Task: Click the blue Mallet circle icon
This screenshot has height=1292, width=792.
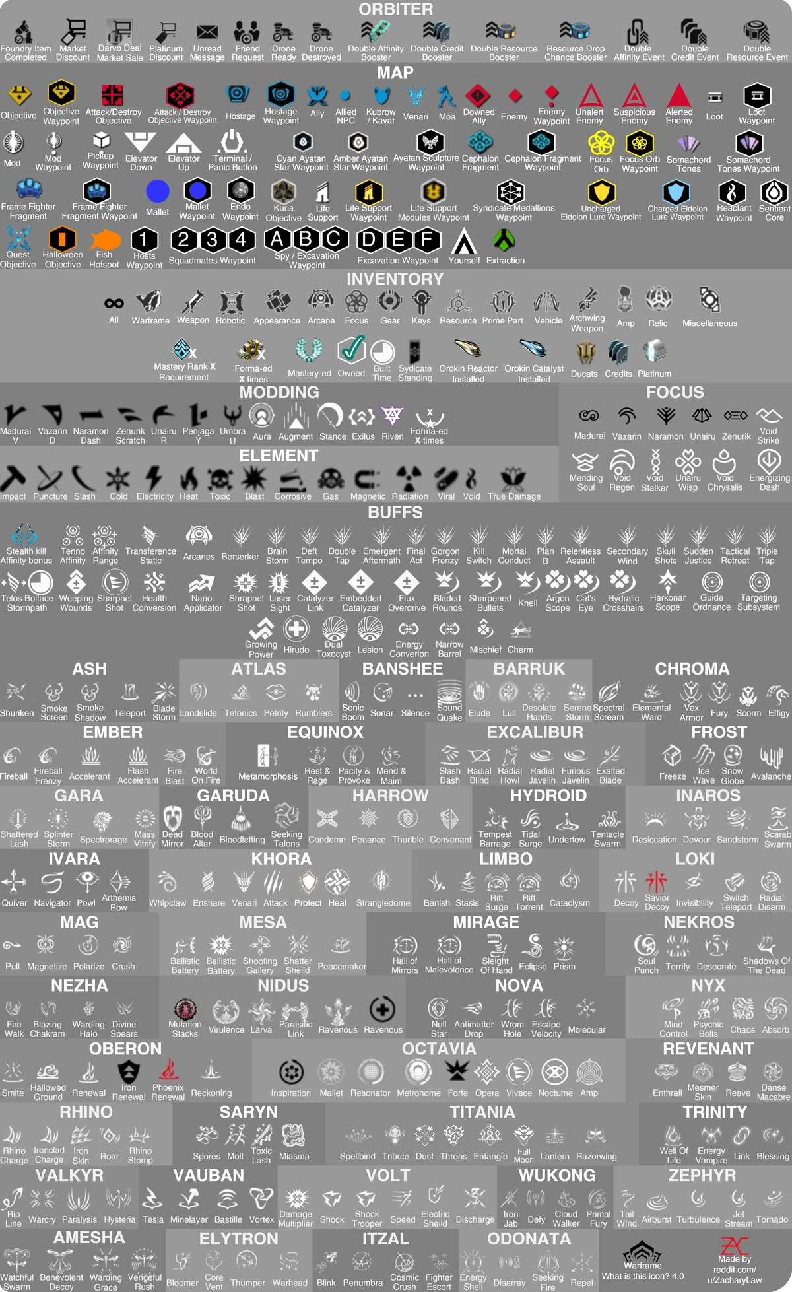Action: [x=157, y=191]
